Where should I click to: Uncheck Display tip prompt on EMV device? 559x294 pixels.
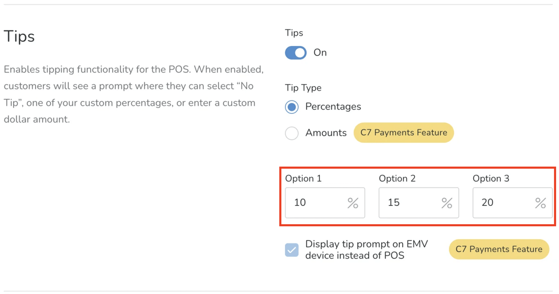(292, 250)
